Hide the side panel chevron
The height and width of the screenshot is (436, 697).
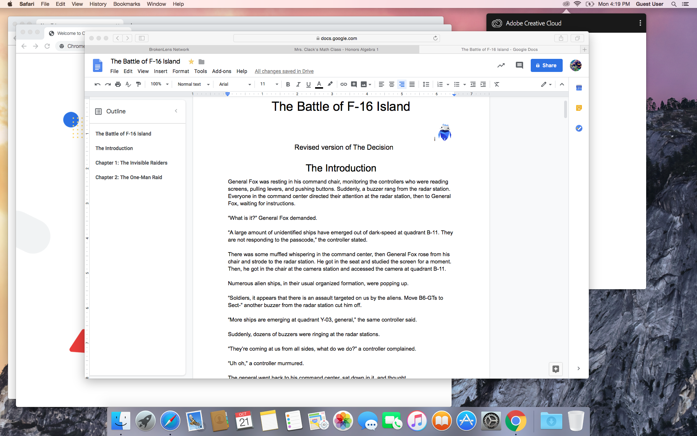pyautogui.click(x=579, y=368)
